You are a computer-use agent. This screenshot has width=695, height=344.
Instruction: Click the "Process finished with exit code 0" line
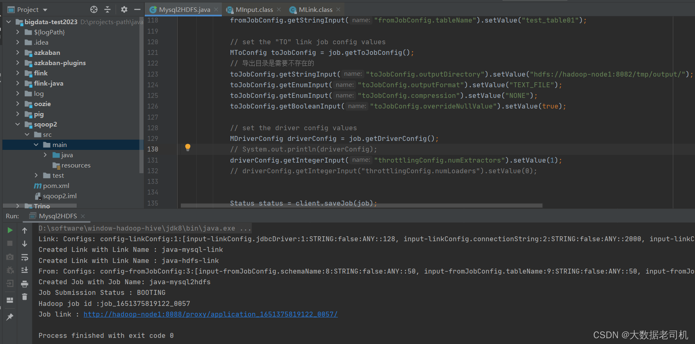[106, 335]
